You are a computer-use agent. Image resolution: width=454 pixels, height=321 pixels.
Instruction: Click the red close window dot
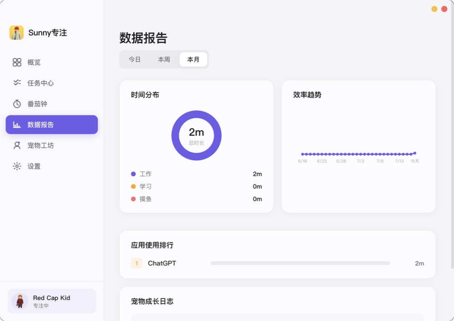click(444, 9)
